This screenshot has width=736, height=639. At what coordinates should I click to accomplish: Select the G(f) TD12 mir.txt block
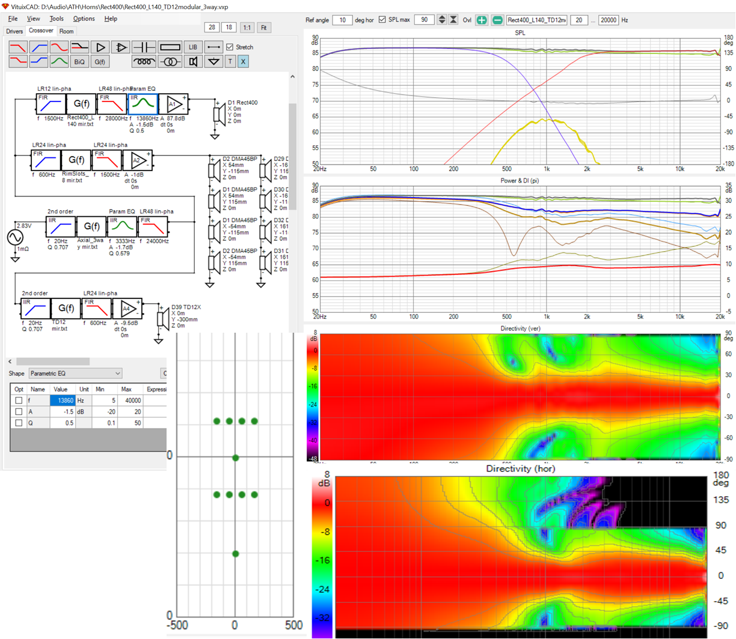tap(65, 309)
